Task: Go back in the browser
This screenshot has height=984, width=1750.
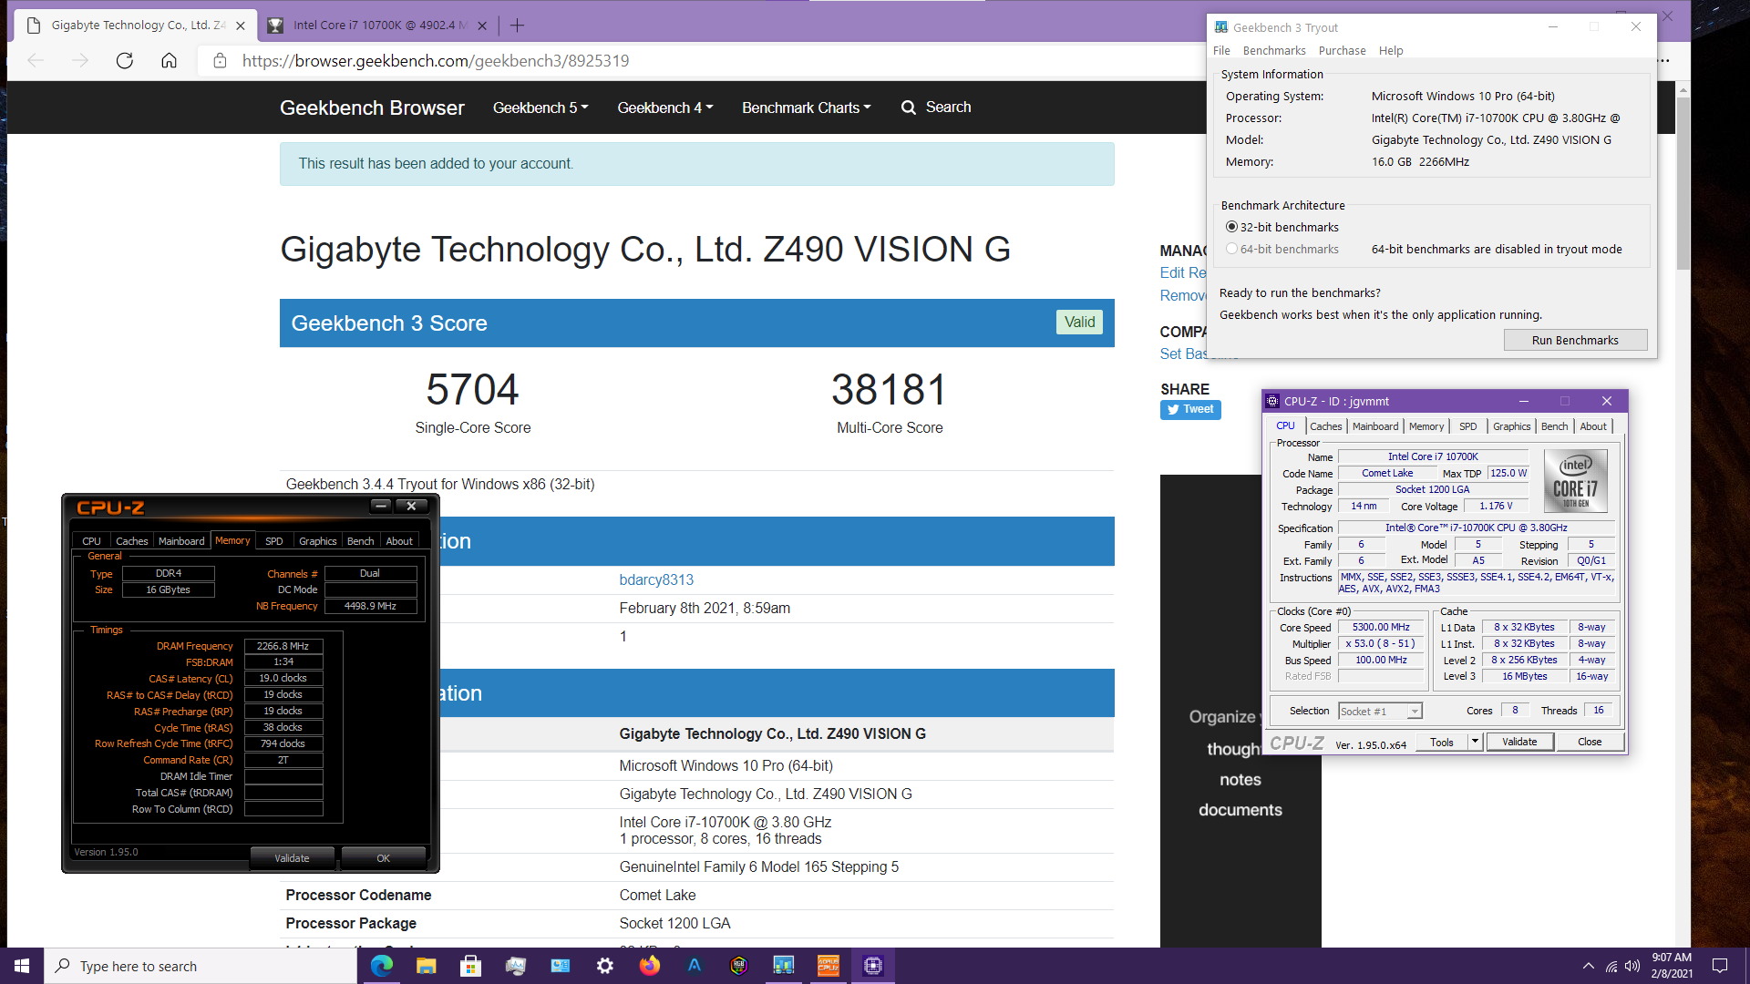Action: 36,61
